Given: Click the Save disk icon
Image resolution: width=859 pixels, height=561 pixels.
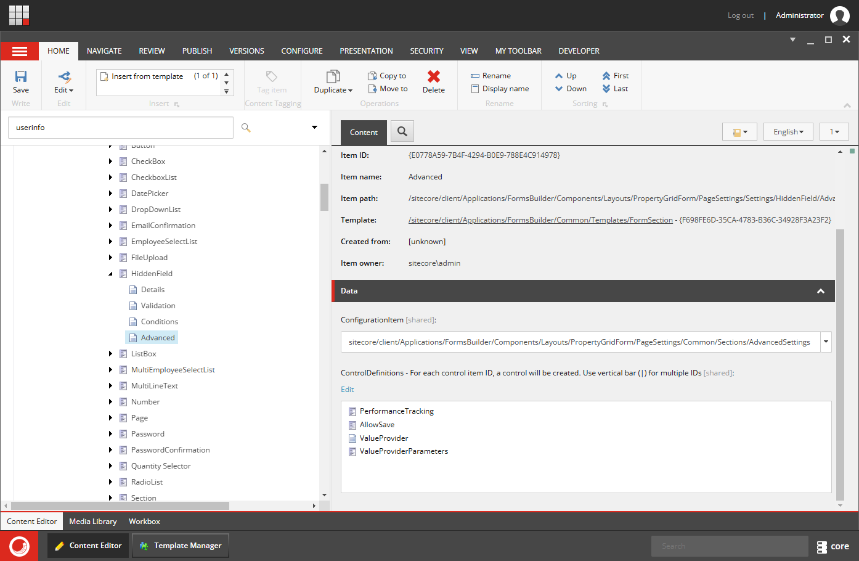Looking at the screenshot, I should pos(21,76).
